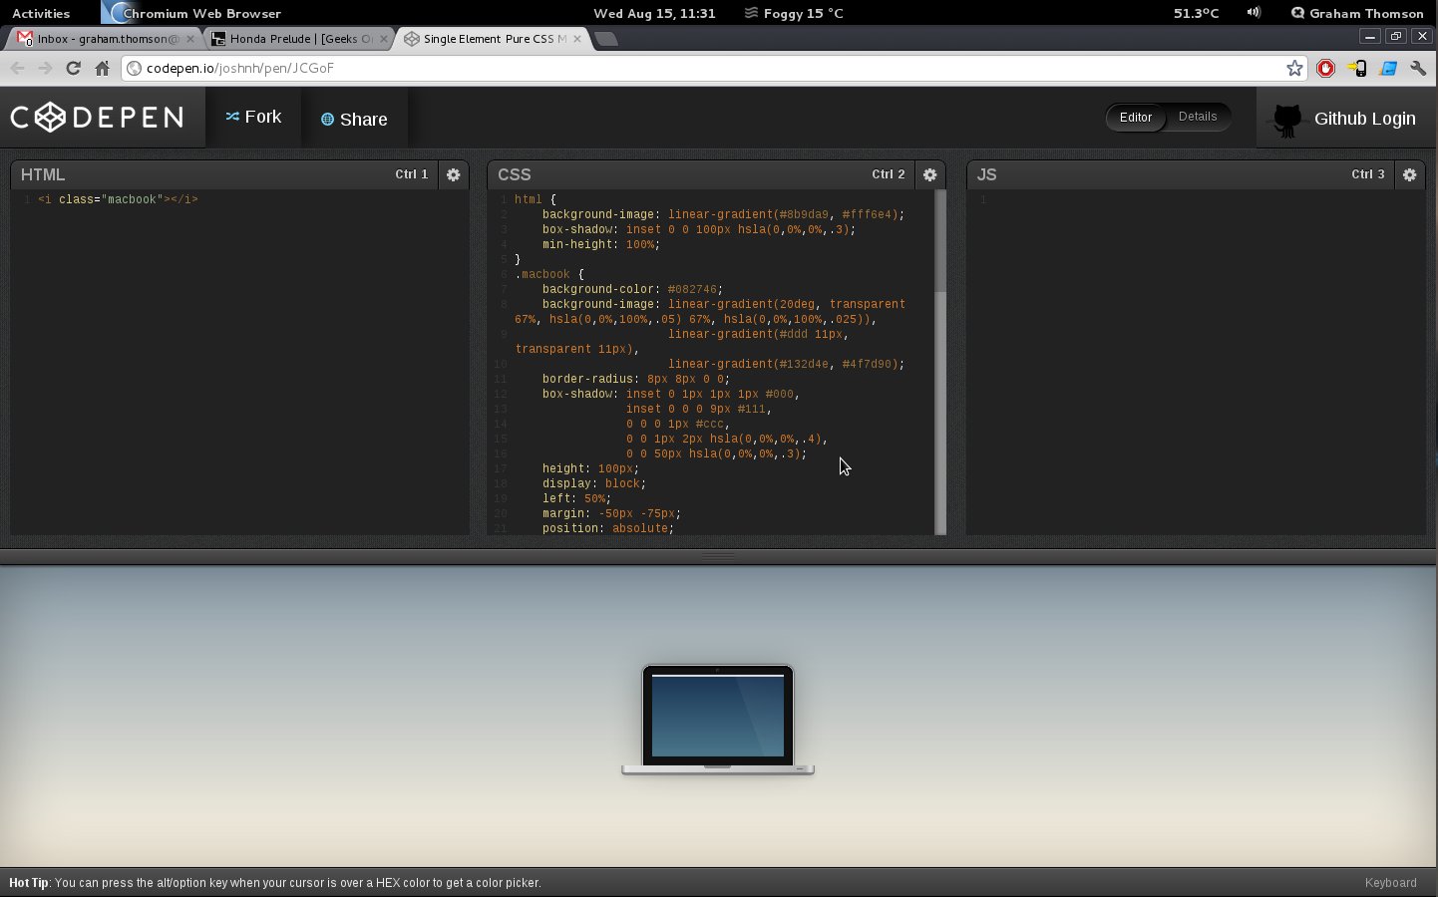Switch to Editor view
The width and height of the screenshot is (1438, 897).
[x=1136, y=117]
